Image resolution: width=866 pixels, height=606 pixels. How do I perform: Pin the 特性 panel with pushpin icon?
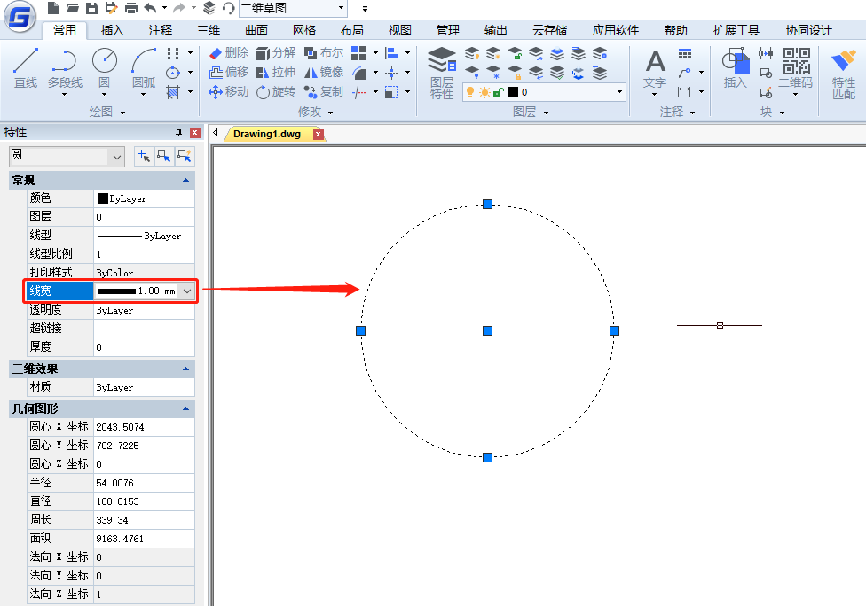(178, 132)
